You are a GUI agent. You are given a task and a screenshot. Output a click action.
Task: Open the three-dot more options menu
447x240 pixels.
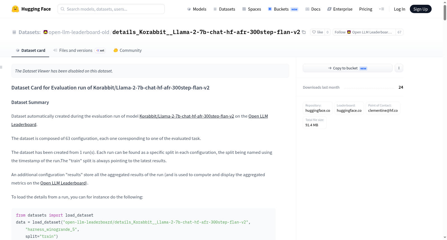pos(399,68)
